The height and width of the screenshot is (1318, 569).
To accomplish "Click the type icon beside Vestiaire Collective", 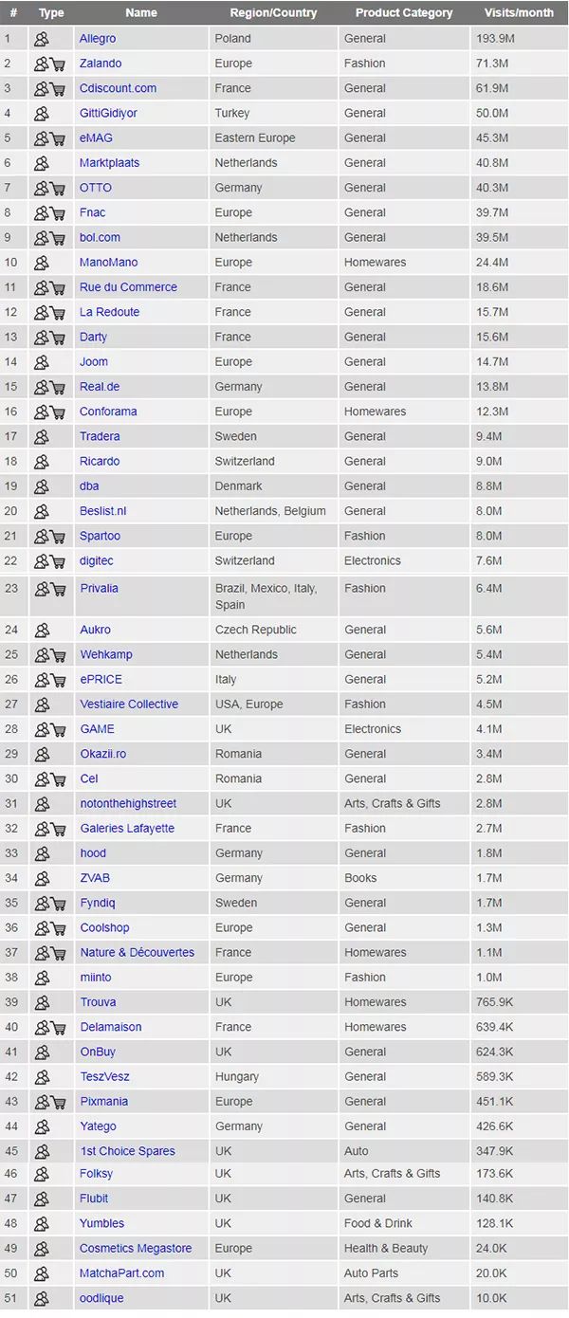I will [x=41, y=705].
